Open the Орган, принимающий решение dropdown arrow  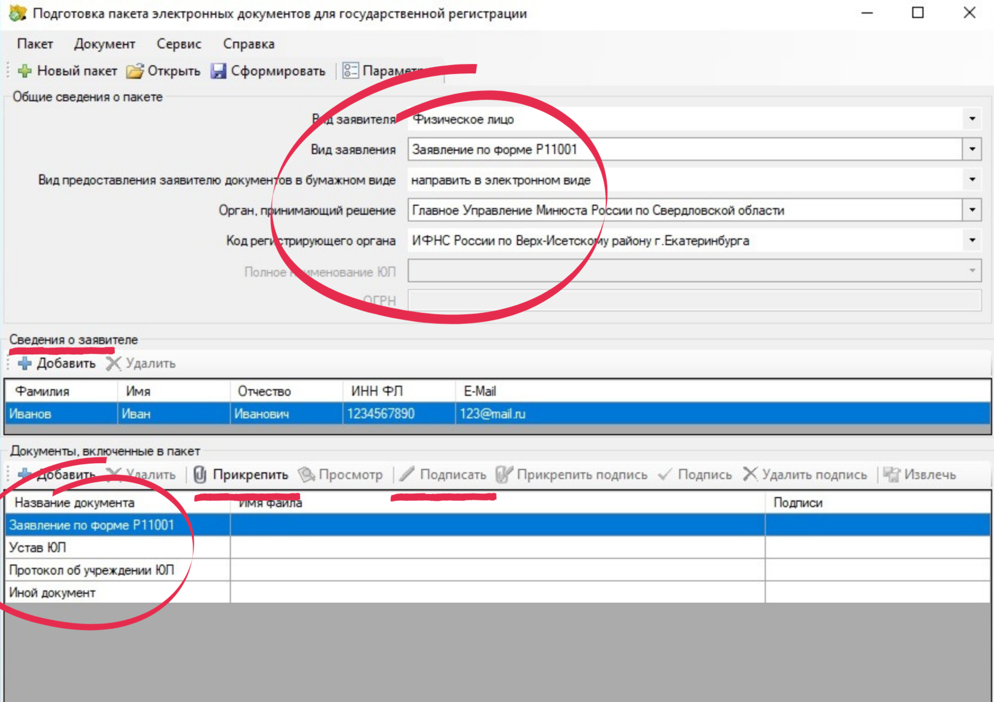coord(972,209)
